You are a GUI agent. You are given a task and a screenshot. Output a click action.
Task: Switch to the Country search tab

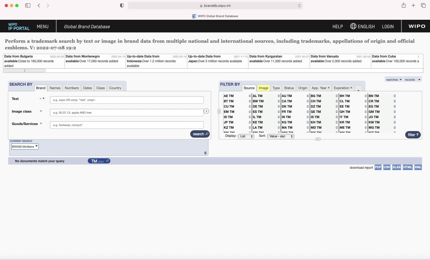coord(115,88)
